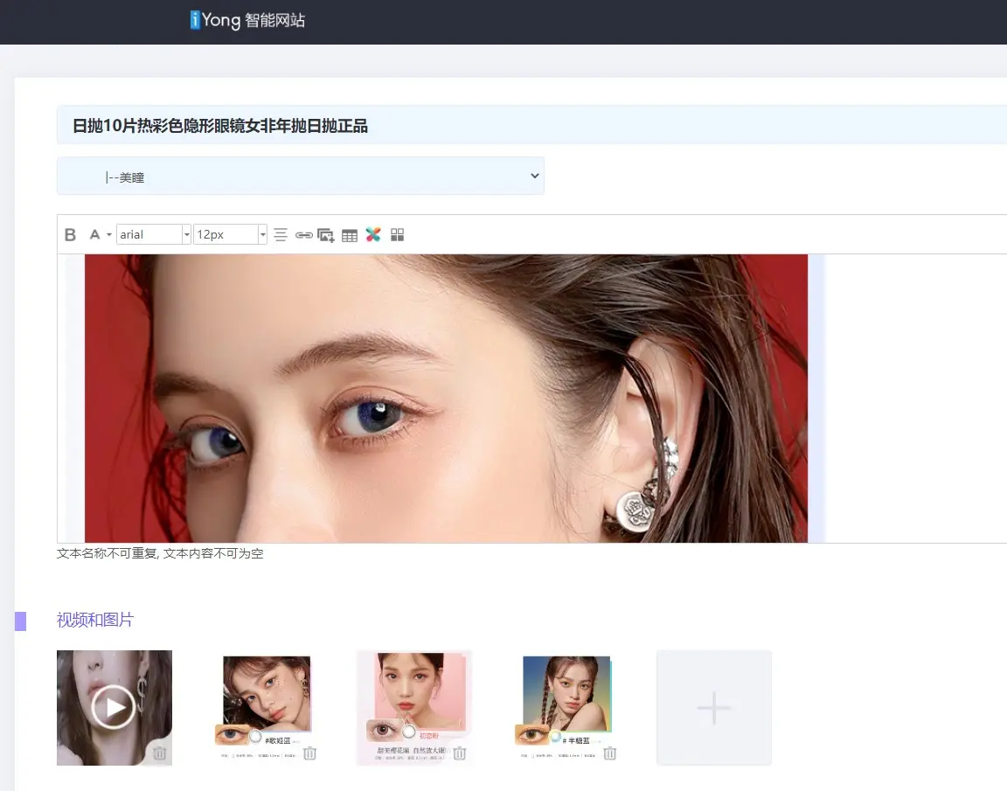
Task: Click the 初恋粉 product thumbnail
Action: click(x=413, y=699)
